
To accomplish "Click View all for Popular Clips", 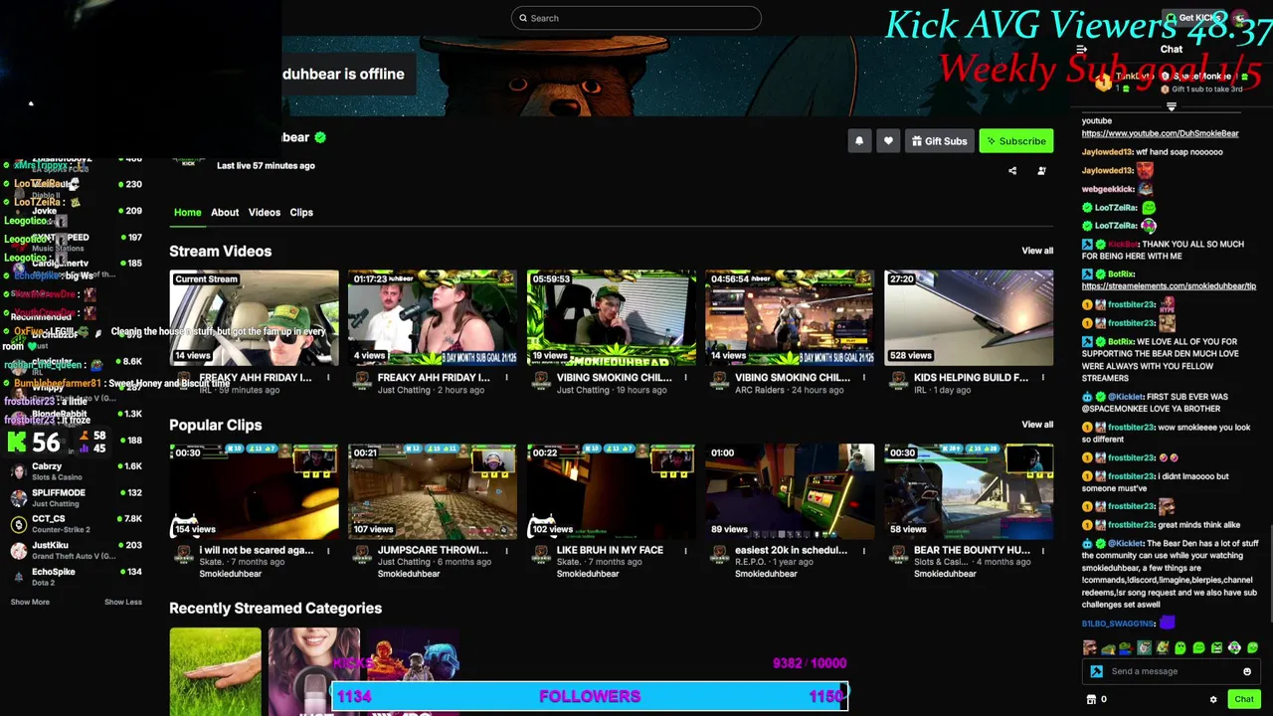I will 1037,425.
